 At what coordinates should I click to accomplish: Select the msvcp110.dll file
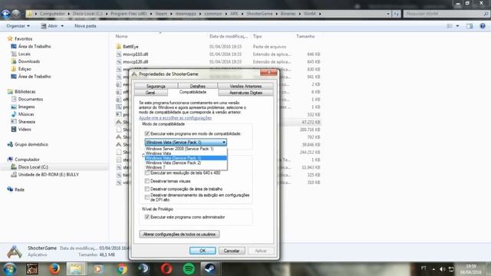pos(135,54)
